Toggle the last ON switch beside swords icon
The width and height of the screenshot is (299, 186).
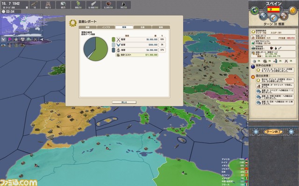[x=291, y=61]
